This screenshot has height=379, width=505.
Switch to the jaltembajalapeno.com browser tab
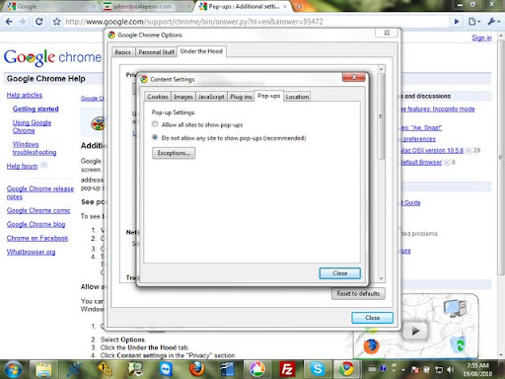[145, 6]
